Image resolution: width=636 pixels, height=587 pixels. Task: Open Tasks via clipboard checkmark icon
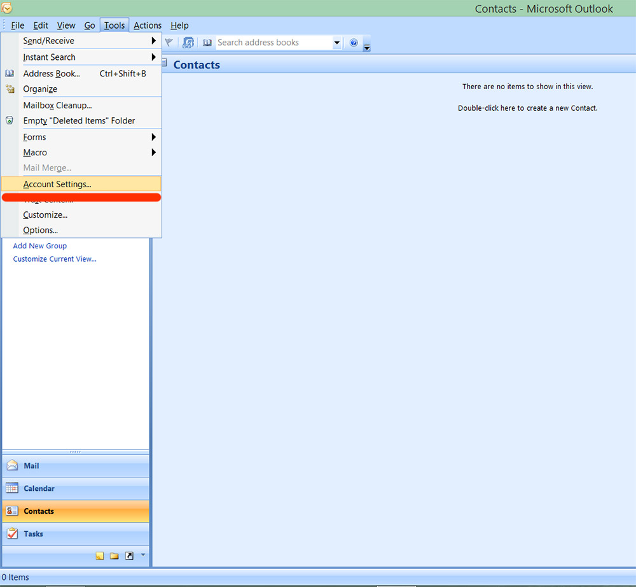[12, 534]
